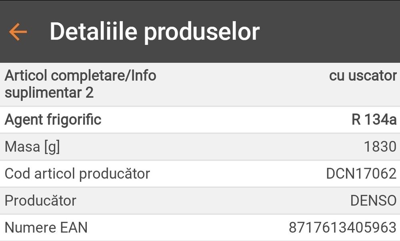
Task: Click the article code DCN17062
Action: pyautogui.click(x=361, y=173)
